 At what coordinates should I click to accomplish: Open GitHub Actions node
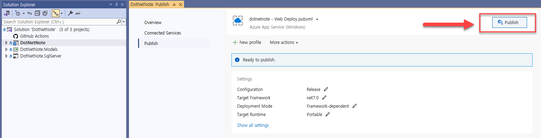coord(35,36)
